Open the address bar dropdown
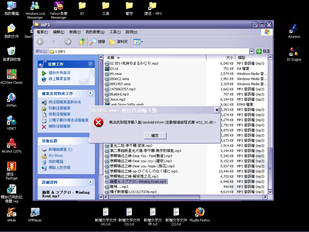The image size is (309, 232). click(x=251, y=51)
